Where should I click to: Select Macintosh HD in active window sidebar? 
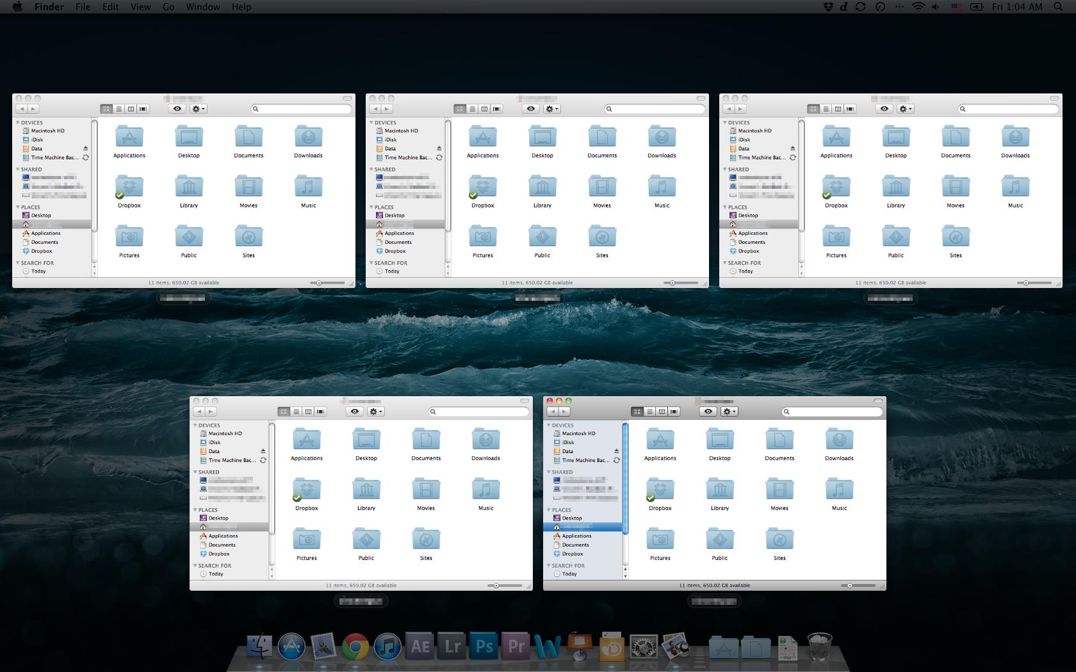pos(578,433)
